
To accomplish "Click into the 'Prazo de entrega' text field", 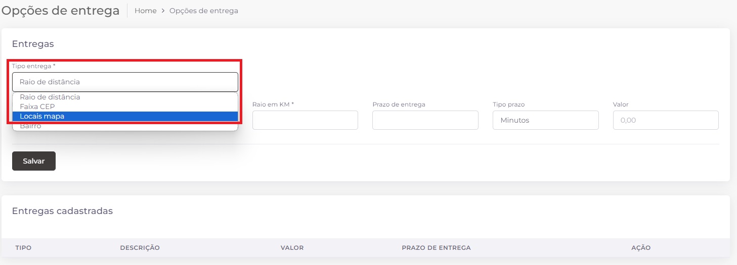I will pyautogui.click(x=425, y=120).
